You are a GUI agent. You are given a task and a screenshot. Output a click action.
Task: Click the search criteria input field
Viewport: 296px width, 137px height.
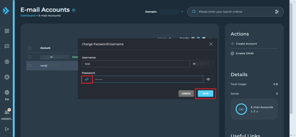pos(235,12)
